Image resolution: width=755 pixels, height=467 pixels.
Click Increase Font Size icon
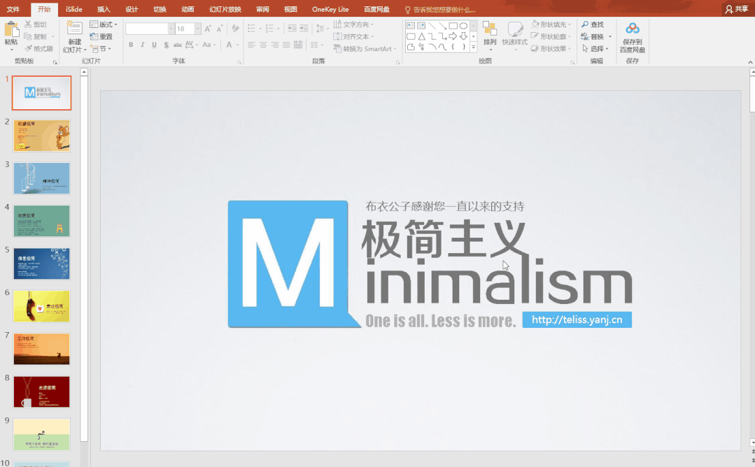(208, 29)
